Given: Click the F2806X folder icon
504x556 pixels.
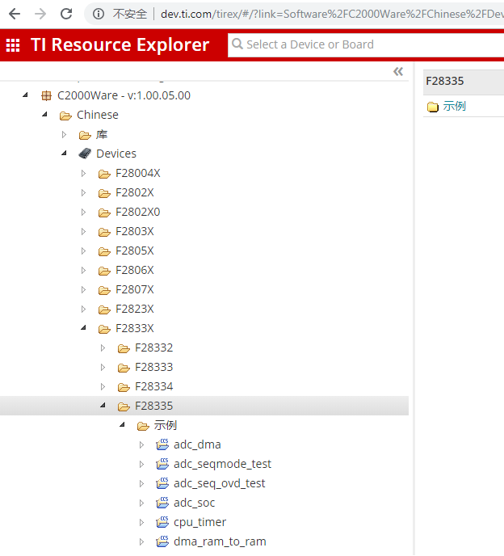Looking at the screenshot, I should tap(104, 271).
